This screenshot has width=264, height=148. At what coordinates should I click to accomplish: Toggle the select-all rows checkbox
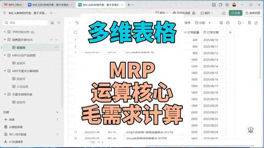(75, 32)
